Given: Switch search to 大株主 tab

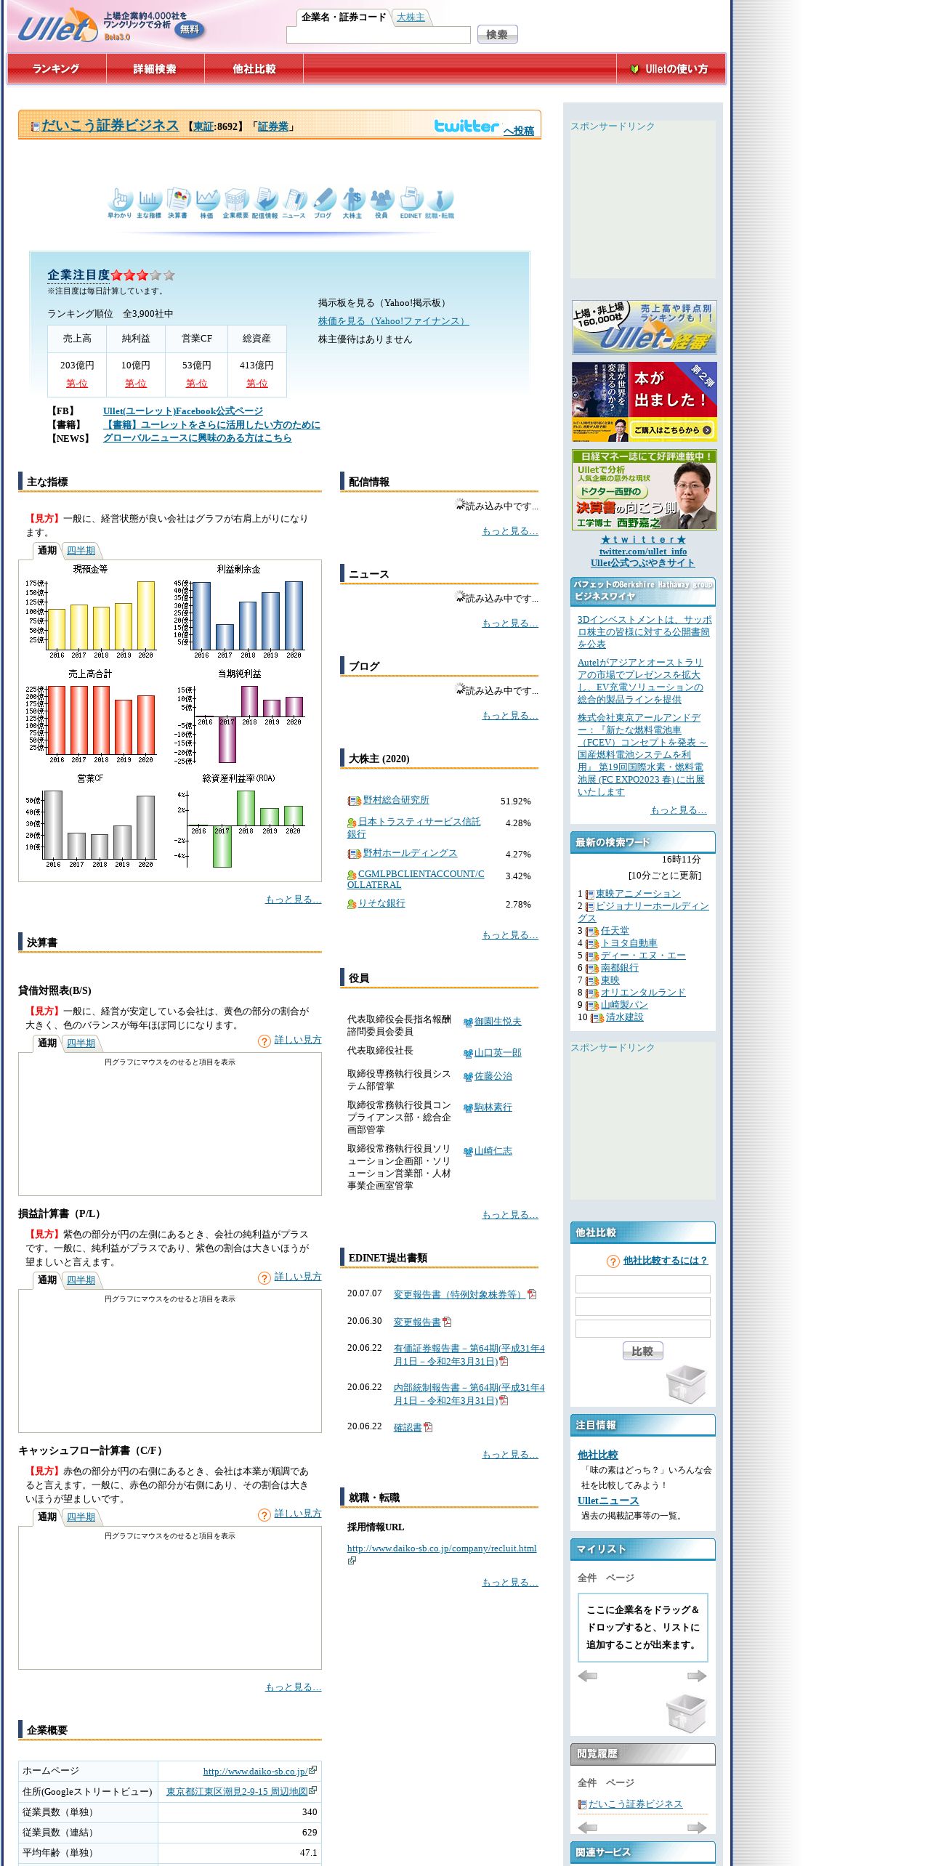Looking at the screenshot, I should [411, 17].
